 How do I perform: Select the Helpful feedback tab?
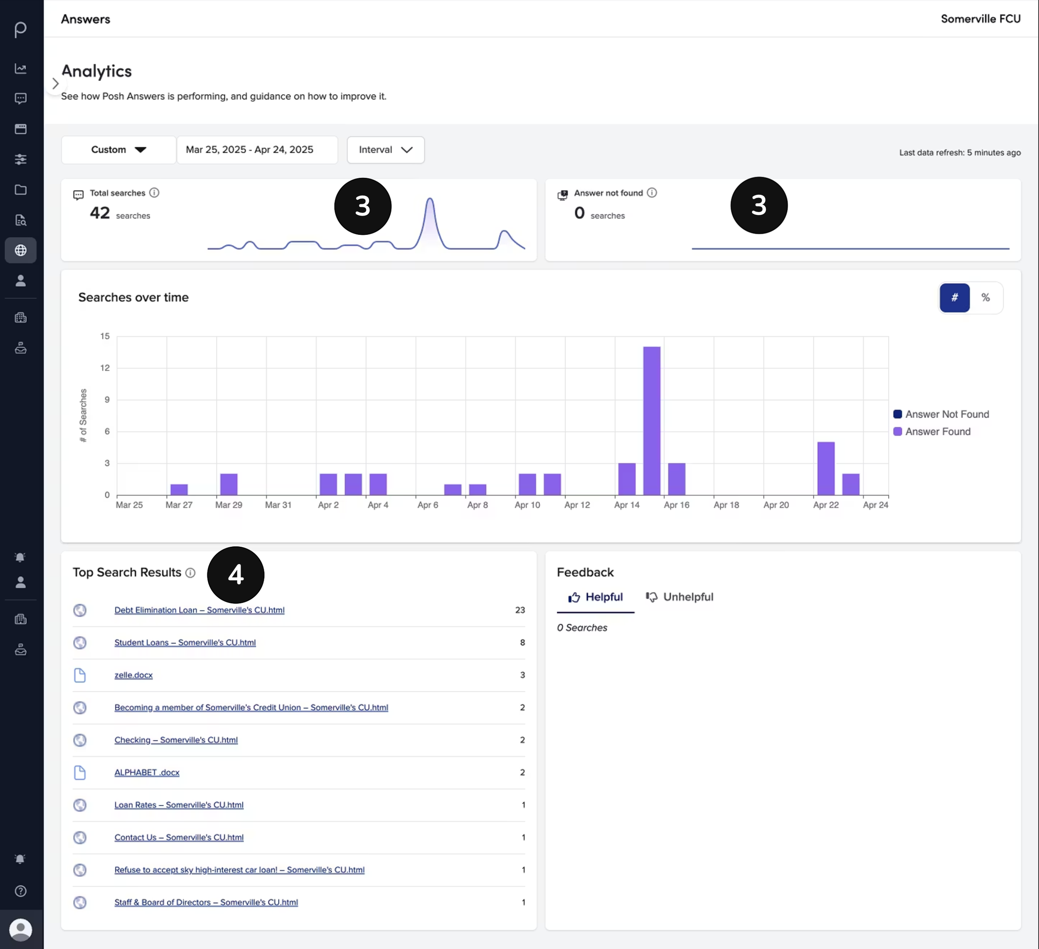coord(595,597)
